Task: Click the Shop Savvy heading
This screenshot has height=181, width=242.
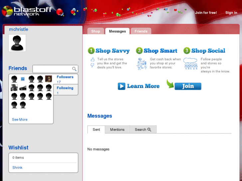Action: (x=113, y=51)
